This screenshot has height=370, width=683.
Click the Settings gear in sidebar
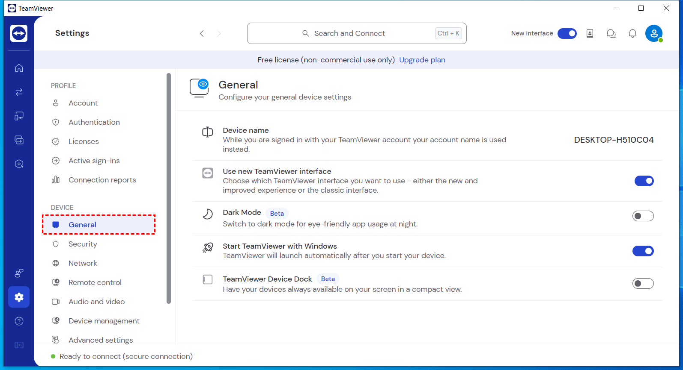coord(19,297)
